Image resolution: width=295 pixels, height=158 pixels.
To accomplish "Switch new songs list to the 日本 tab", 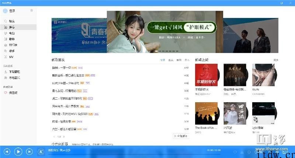I will click(x=187, y=60).
